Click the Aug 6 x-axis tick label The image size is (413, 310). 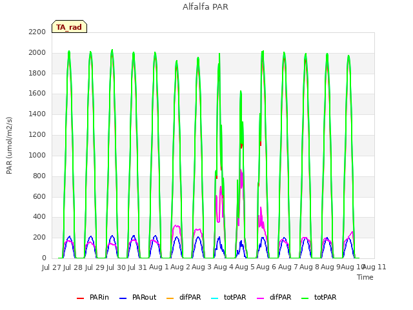(x=266, y=267)
